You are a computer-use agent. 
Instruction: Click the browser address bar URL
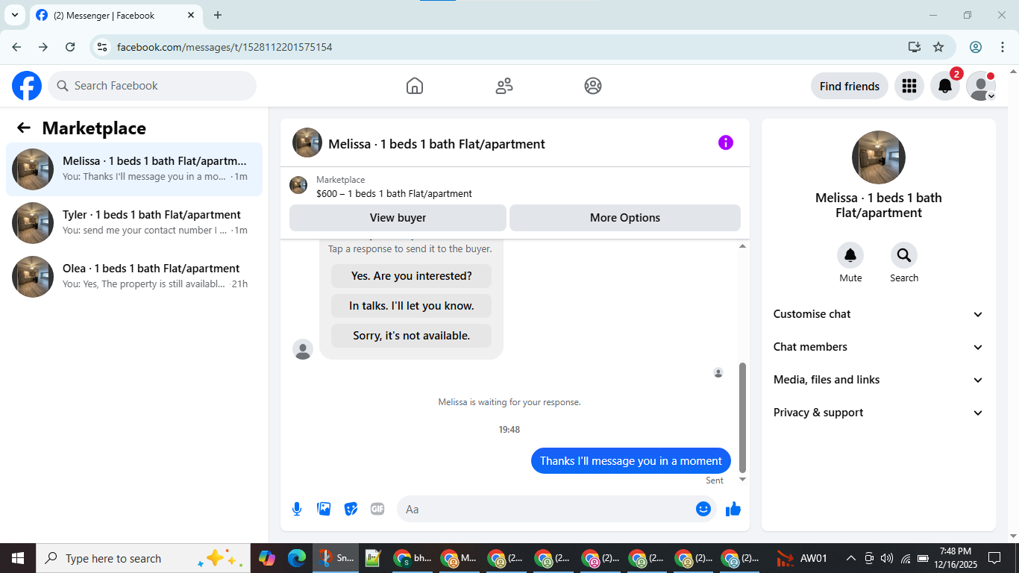225,47
